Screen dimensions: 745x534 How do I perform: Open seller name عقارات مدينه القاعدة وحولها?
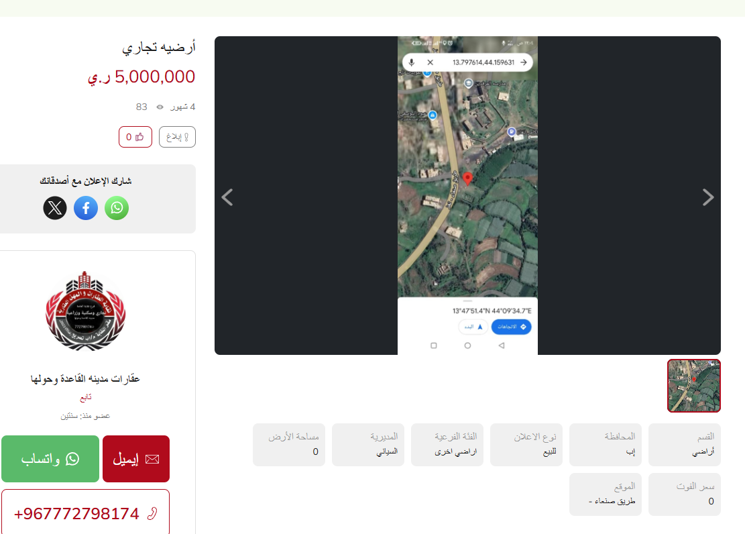(86, 378)
